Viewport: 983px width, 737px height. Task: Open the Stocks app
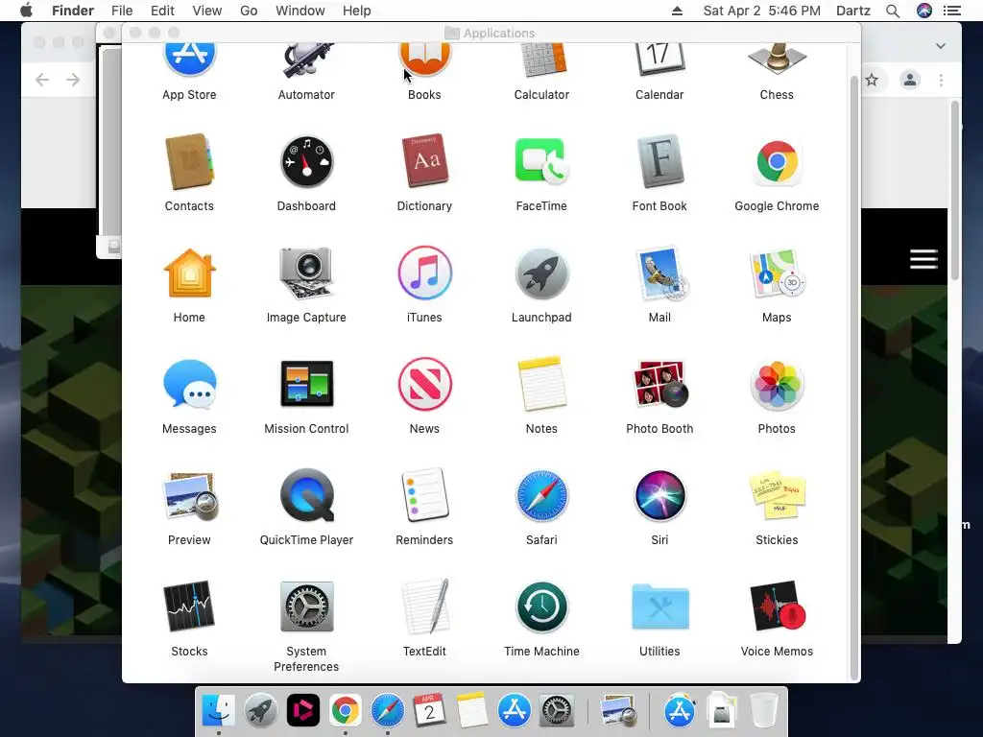click(189, 606)
